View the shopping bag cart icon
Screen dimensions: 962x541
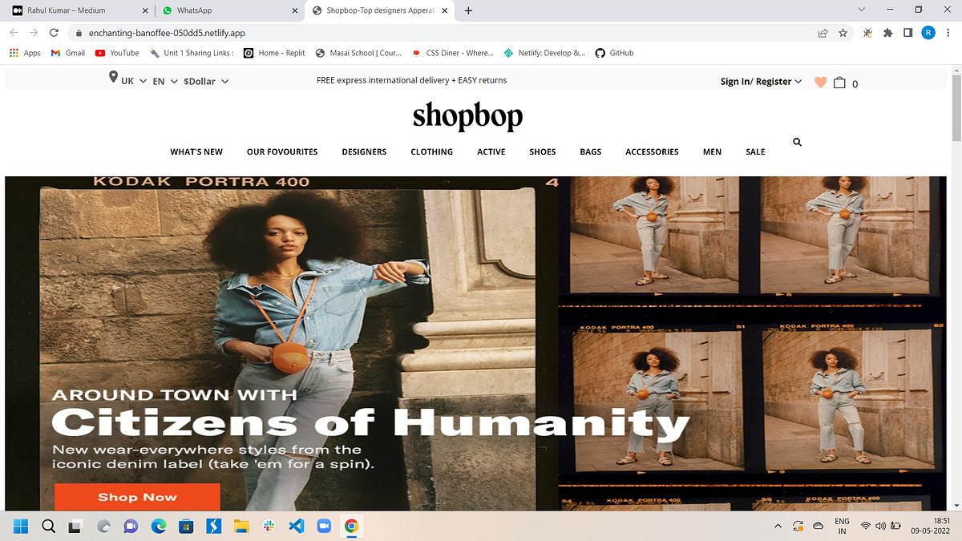coord(839,82)
